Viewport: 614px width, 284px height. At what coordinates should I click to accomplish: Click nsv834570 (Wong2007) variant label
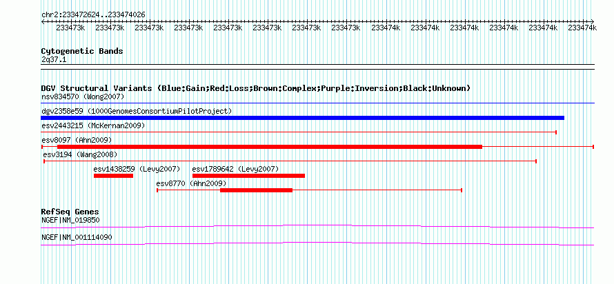[x=83, y=97]
